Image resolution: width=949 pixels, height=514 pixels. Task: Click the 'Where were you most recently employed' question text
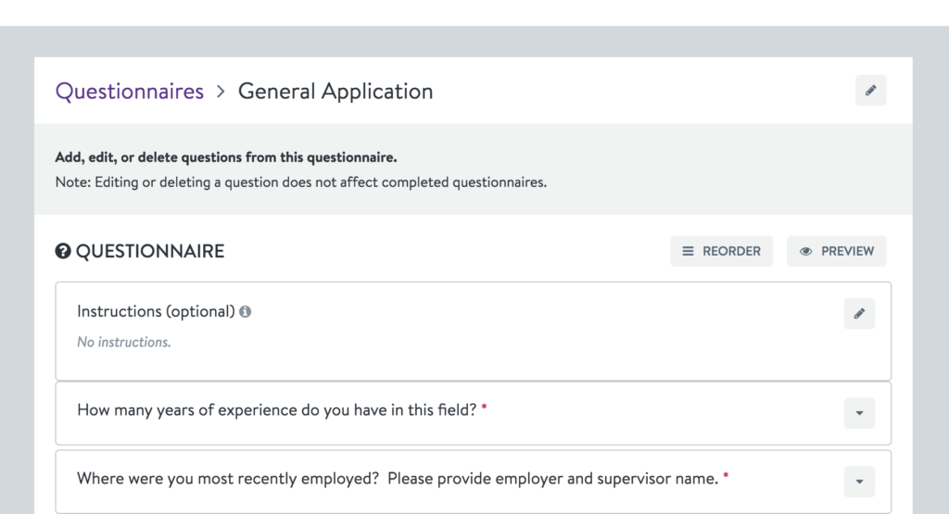(398, 478)
